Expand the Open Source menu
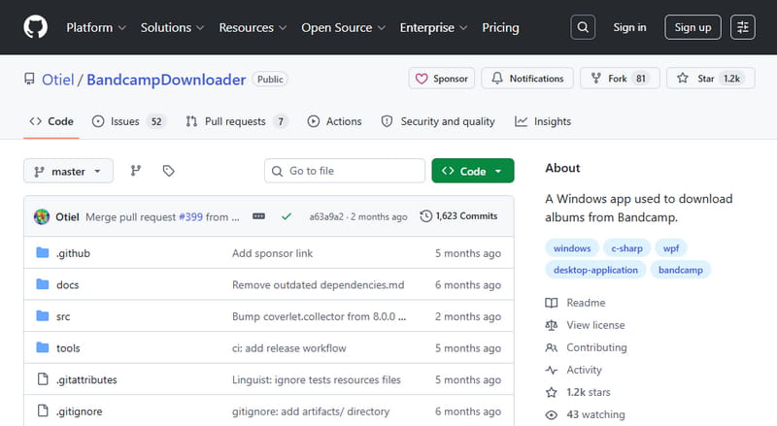Image resolution: width=777 pixels, height=426 pixels. click(343, 28)
